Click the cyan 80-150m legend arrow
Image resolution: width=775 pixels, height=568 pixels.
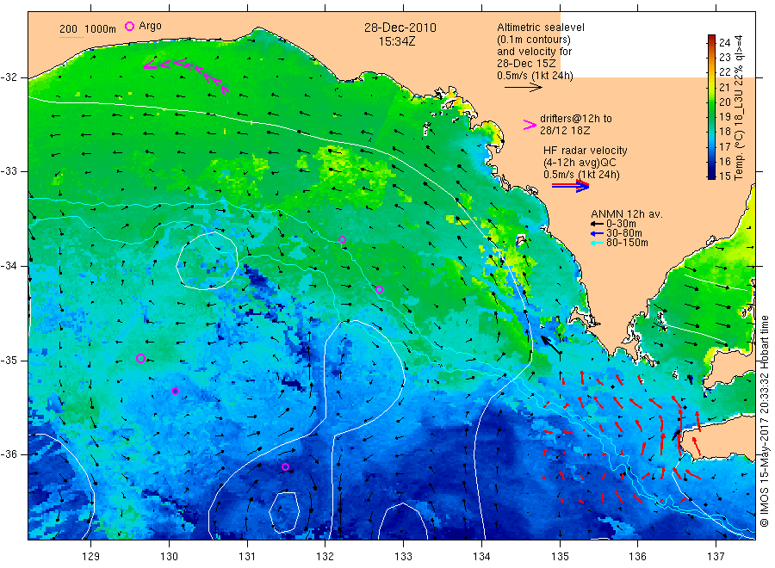click(597, 243)
